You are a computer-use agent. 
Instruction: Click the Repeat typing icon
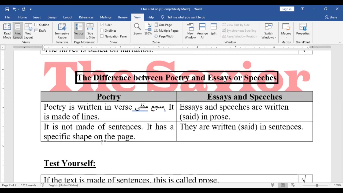(x=24, y=9)
